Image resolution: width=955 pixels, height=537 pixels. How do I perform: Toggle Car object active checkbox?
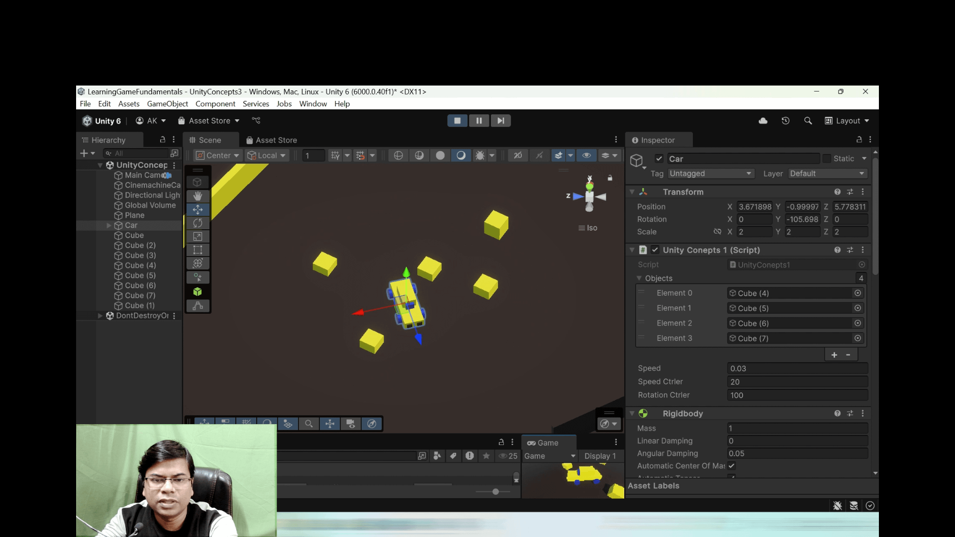point(659,159)
